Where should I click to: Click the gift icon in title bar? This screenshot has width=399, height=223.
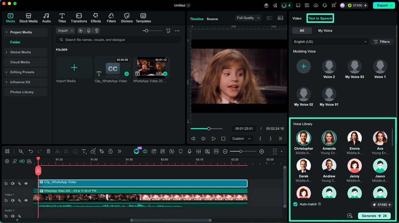266,5
